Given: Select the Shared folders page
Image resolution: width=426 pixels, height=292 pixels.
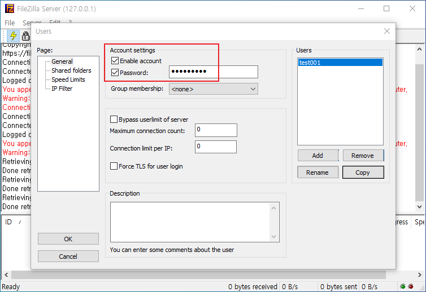Looking at the screenshot, I should 71,70.
